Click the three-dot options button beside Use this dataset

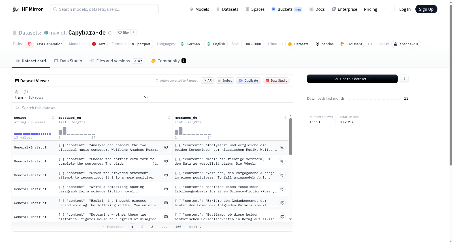pyautogui.click(x=404, y=79)
